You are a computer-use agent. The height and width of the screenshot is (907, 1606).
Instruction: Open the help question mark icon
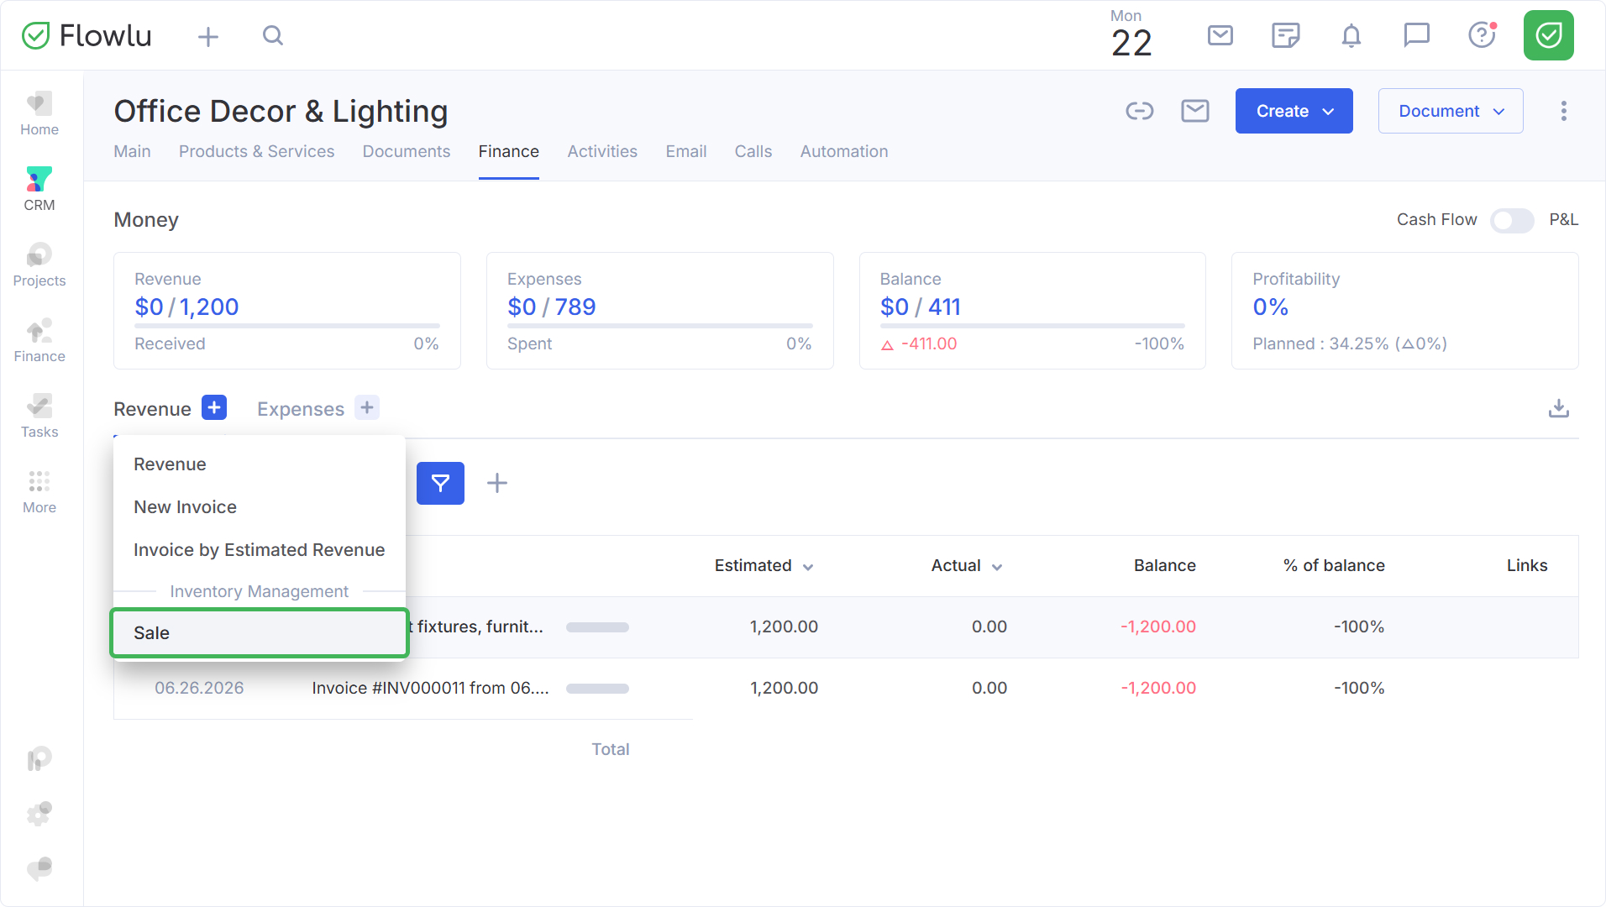[x=1482, y=35]
